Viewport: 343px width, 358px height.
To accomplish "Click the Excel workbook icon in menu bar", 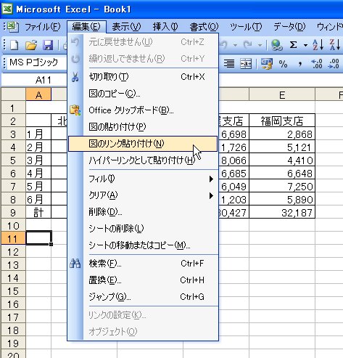I will click(x=12, y=27).
